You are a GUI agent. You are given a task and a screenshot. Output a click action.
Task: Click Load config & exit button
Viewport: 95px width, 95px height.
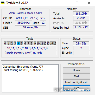coord(77,82)
